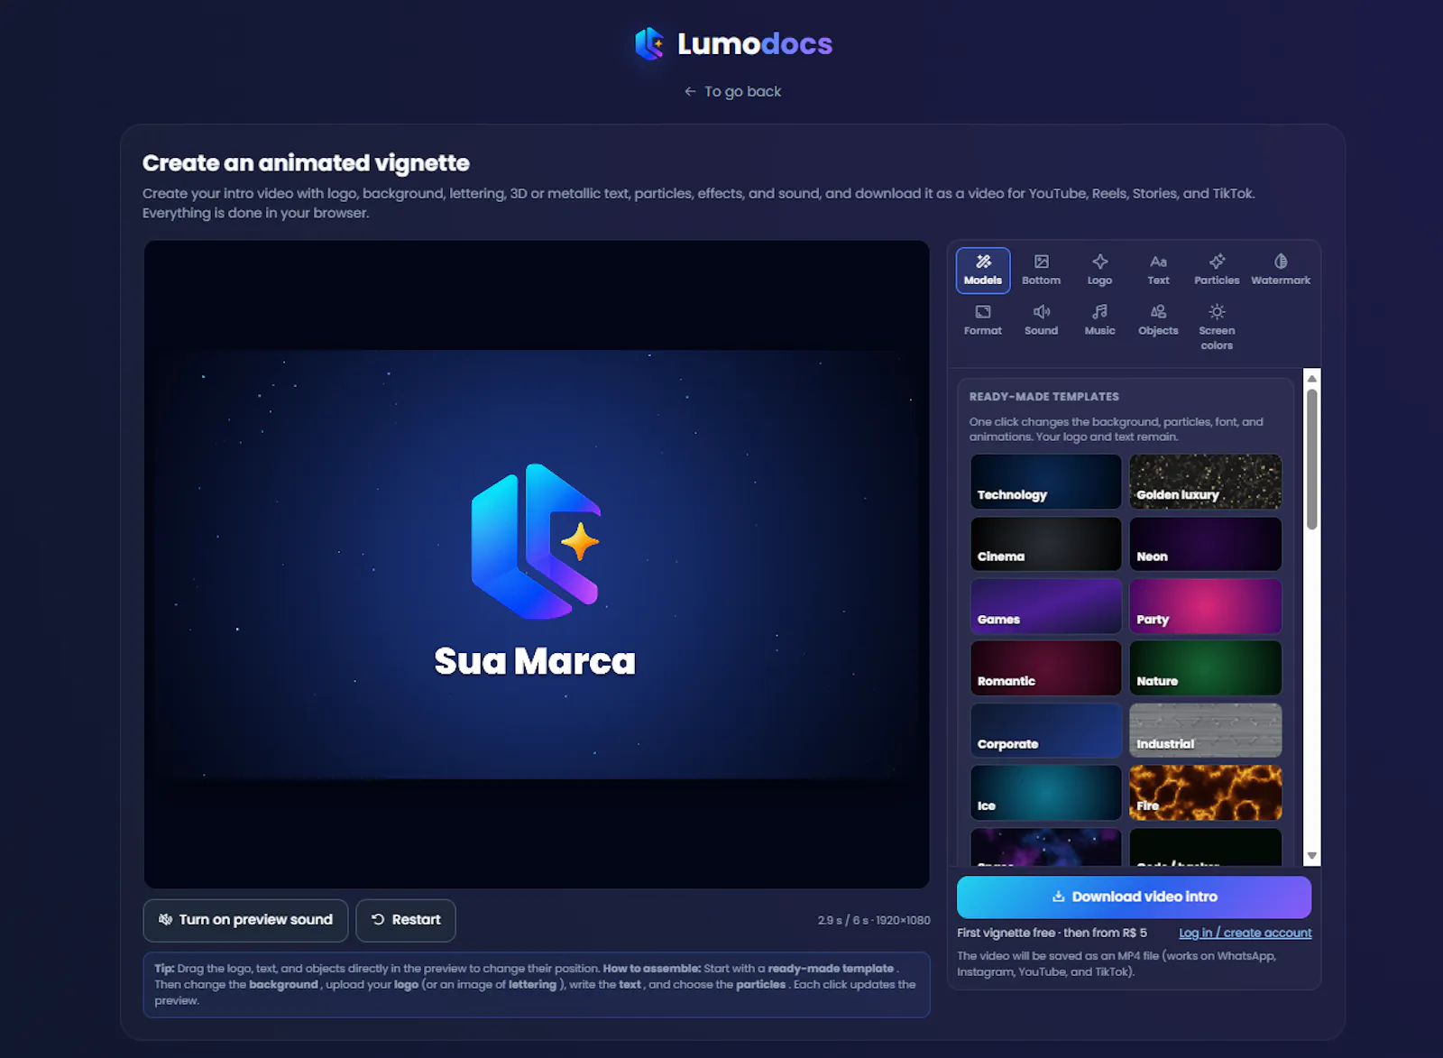Pick the Nature template
The image size is (1443, 1058).
[x=1206, y=668]
